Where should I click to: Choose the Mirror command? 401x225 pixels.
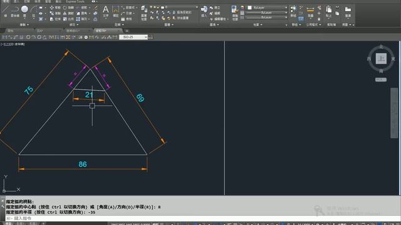68,13
